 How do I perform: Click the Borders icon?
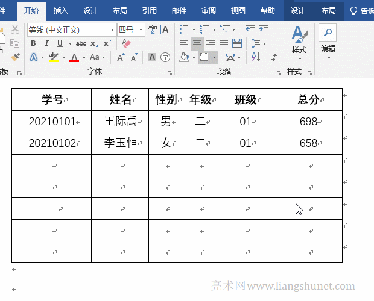204,57
